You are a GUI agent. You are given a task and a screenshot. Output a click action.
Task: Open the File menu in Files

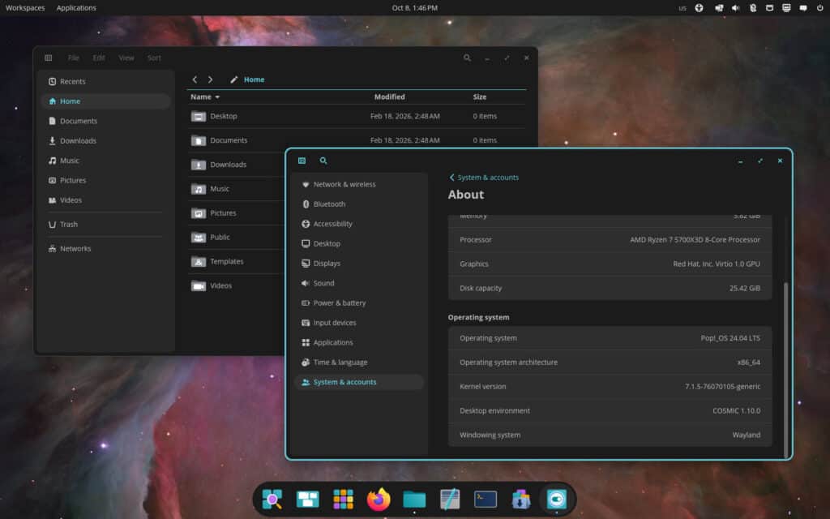coord(73,58)
